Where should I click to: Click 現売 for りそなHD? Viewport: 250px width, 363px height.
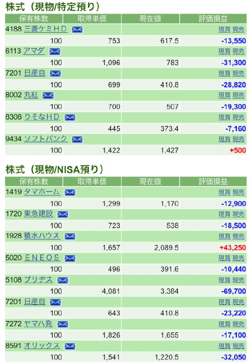[238, 117]
